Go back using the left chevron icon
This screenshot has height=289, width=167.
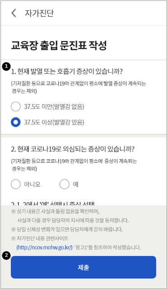click(x=14, y=13)
